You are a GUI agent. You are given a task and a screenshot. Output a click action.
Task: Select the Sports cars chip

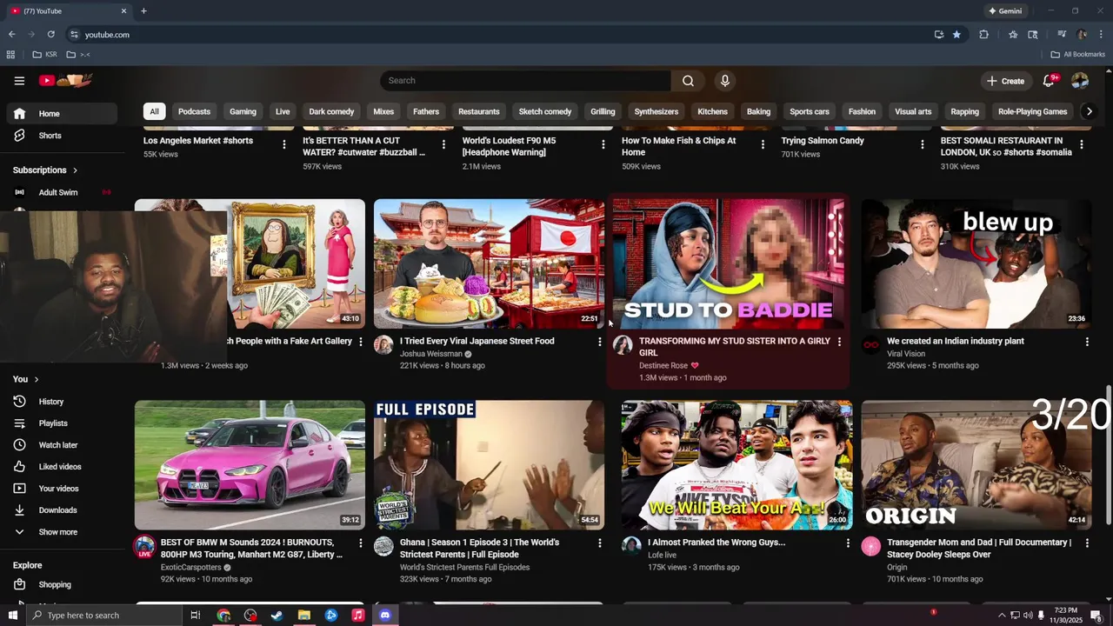[x=809, y=111]
